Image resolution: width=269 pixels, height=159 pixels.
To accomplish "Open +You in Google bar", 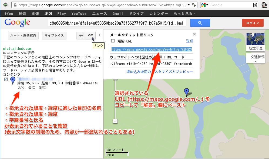I will tap(9, 14).
